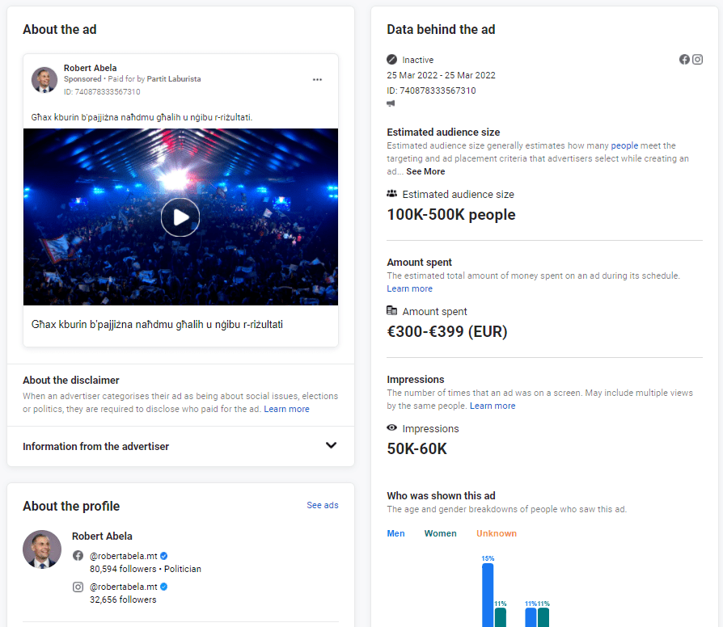Toggle the Women legend in the chart

(440, 533)
